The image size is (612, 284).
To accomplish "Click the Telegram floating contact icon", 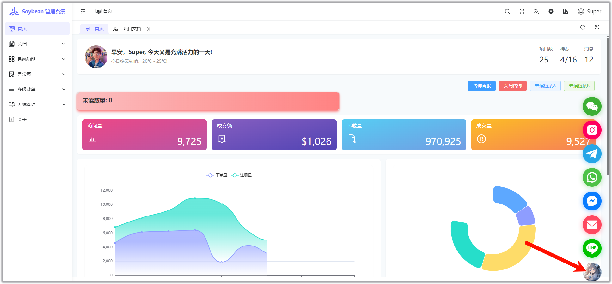I will pos(592,154).
